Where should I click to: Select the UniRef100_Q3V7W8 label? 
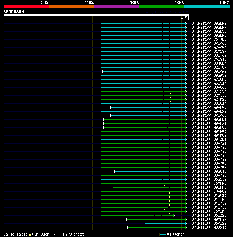[209, 163]
